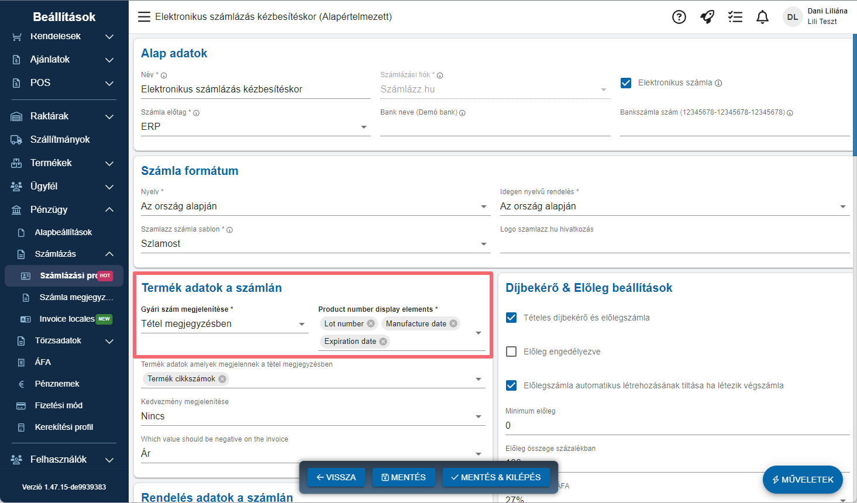
Task: Open the Számla előtag ERP dropdown
Action: point(255,127)
